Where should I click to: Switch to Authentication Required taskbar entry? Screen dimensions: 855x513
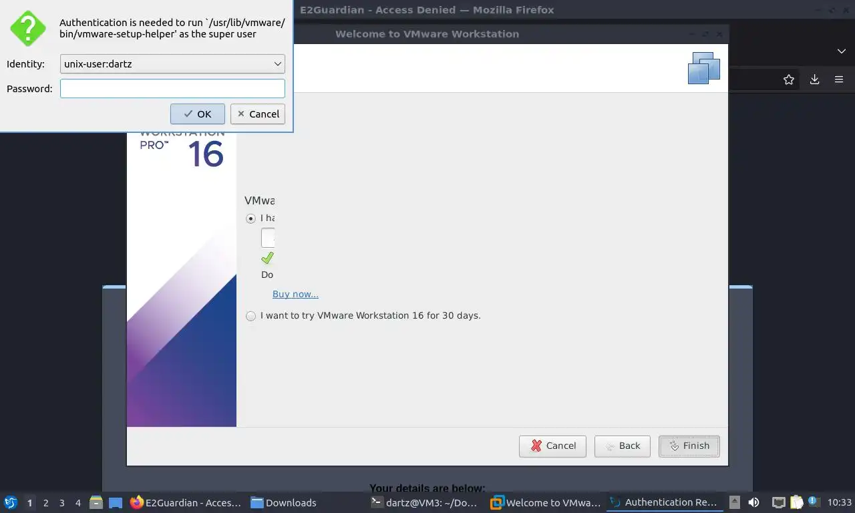[x=665, y=502]
